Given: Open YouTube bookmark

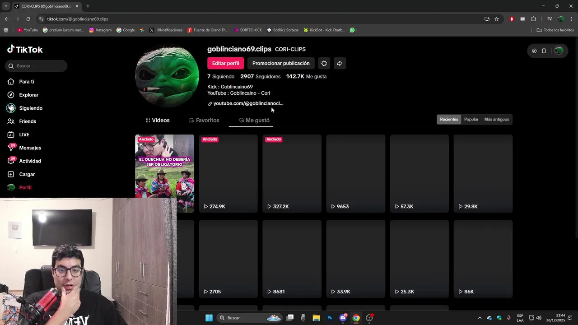Looking at the screenshot, I should point(28,30).
